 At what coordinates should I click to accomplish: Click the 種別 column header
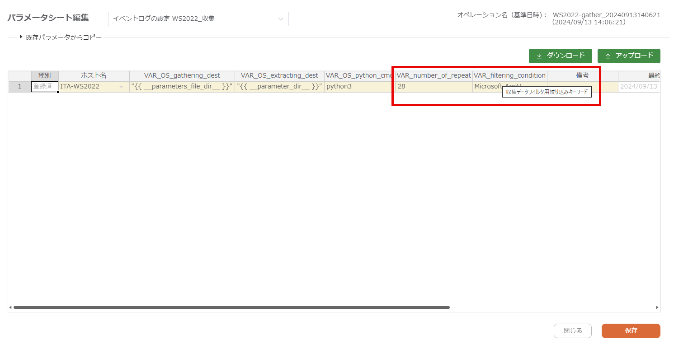coord(44,75)
